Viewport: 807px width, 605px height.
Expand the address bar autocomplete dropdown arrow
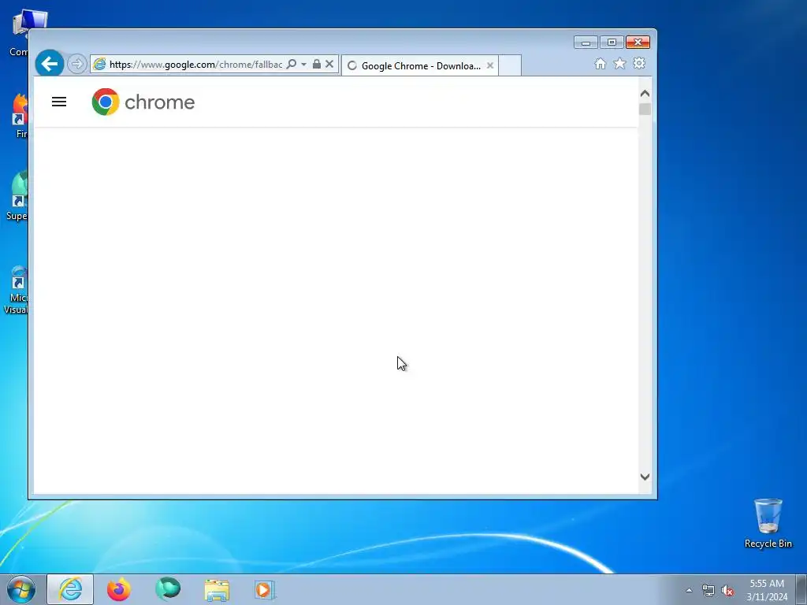coord(303,65)
